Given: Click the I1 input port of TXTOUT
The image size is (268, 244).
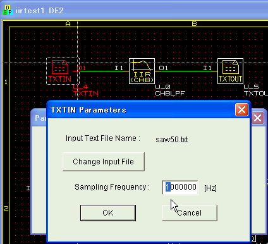Looking at the screenshot, I should coord(207,68).
